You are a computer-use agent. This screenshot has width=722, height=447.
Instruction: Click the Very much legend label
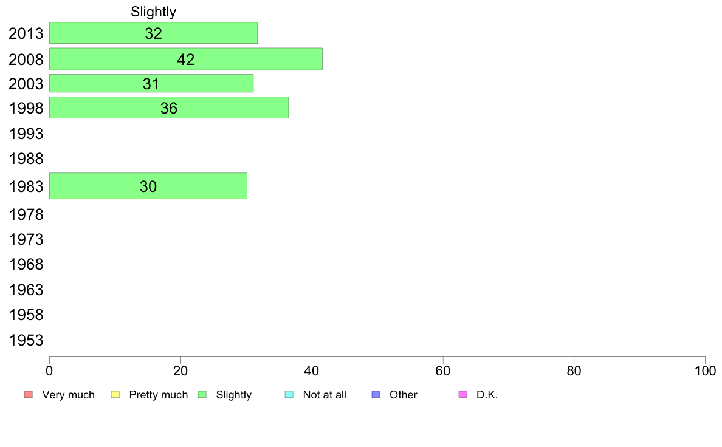pos(68,395)
